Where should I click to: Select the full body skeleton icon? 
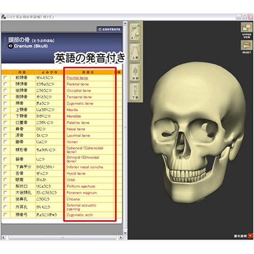pos(135,72)
